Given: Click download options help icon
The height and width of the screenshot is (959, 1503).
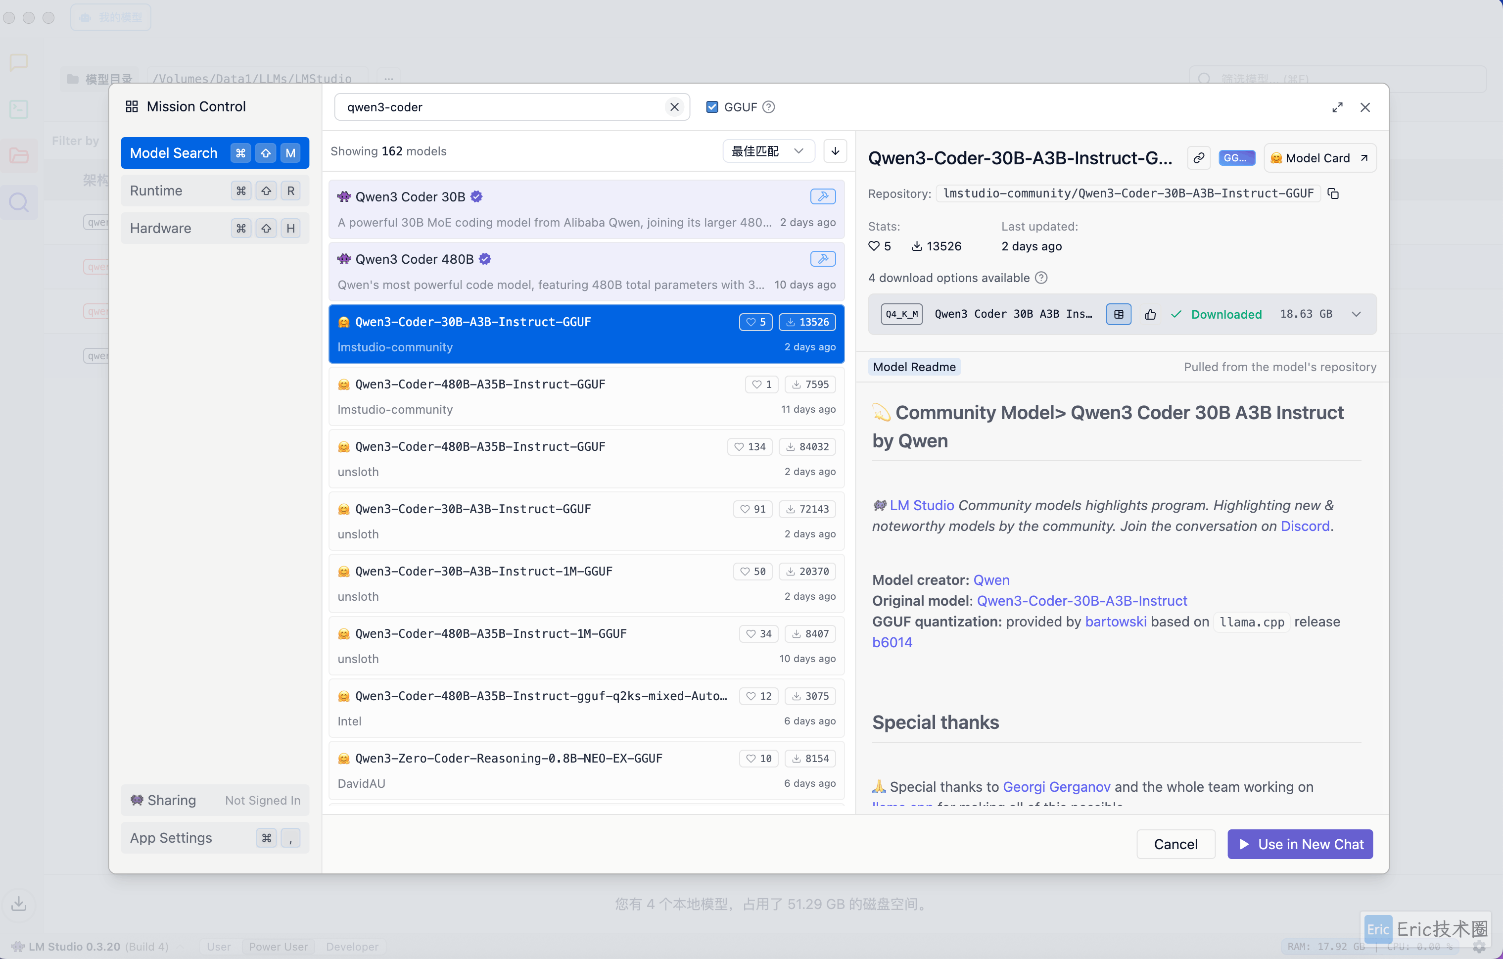Looking at the screenshot, I should pyautogui.click(x=1040, y=278).
